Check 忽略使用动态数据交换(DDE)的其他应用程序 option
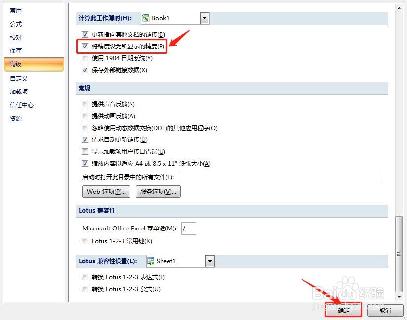 [x=85, y=128]
